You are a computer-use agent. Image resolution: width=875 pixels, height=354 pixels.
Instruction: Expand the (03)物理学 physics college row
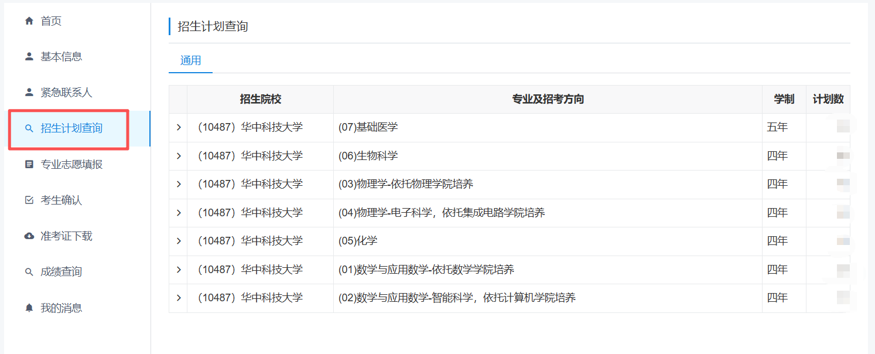tap(179, 184)
